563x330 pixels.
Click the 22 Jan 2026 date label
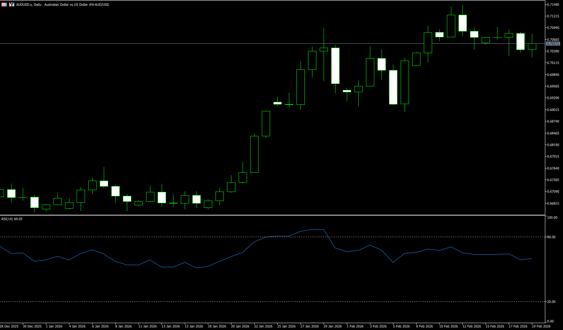click(x=264, y=326)
